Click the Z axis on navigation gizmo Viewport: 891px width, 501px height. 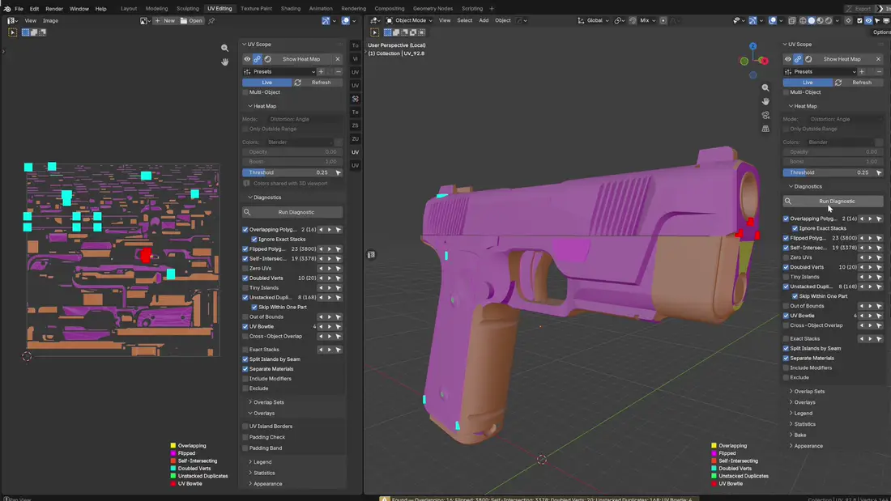(x=752, y=47)
